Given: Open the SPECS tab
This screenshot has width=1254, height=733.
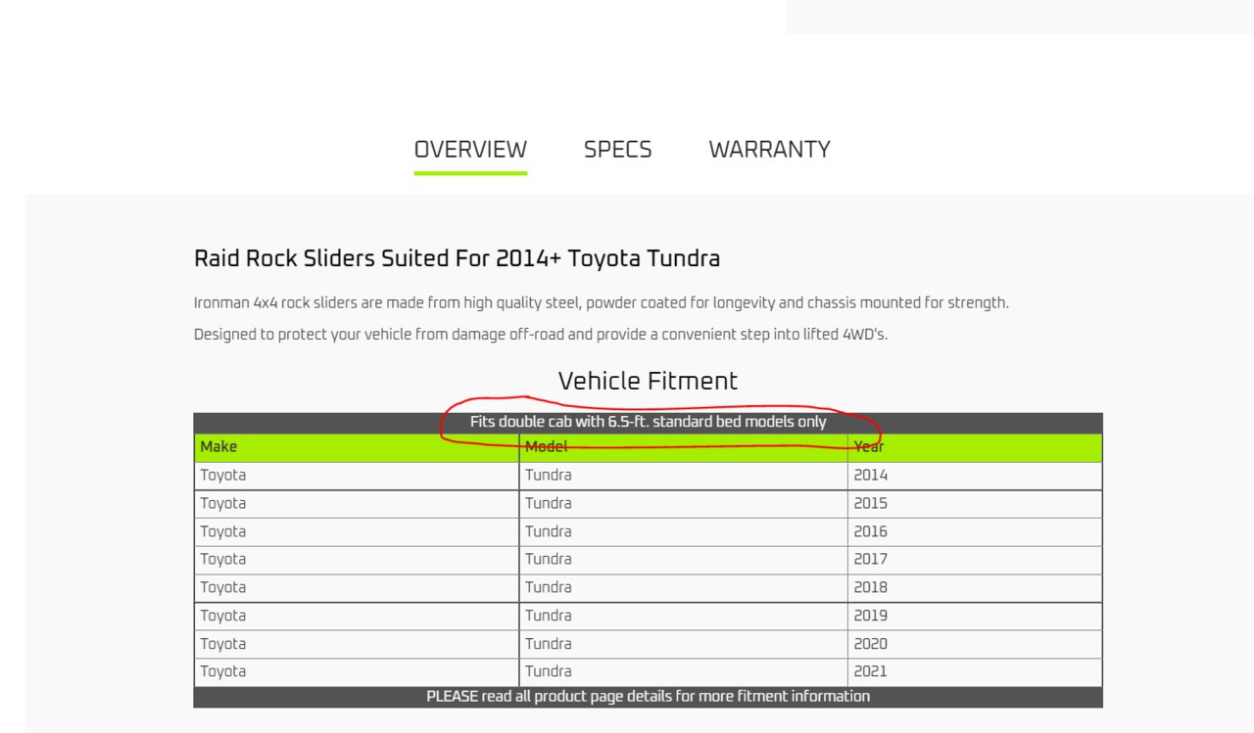Looking at the screenshot, I should [x=617, y=150].
